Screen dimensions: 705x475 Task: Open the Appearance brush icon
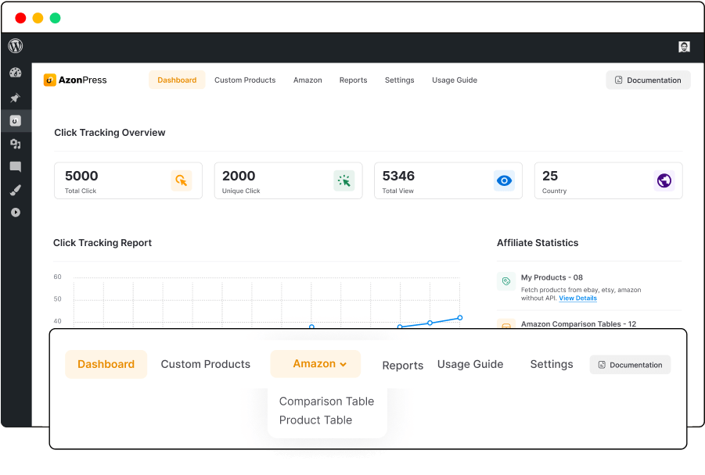click(16, 190)
